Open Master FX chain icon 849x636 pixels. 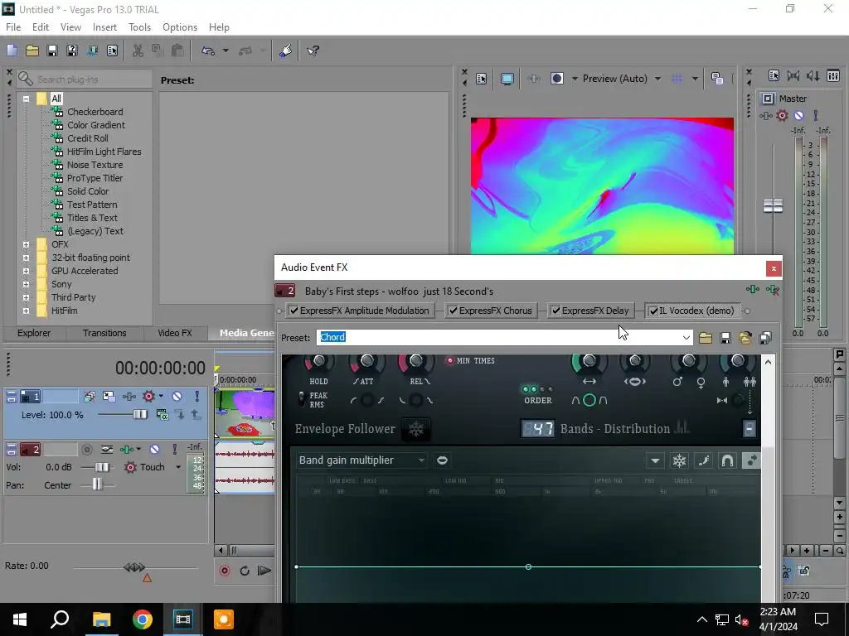[765, 116]
